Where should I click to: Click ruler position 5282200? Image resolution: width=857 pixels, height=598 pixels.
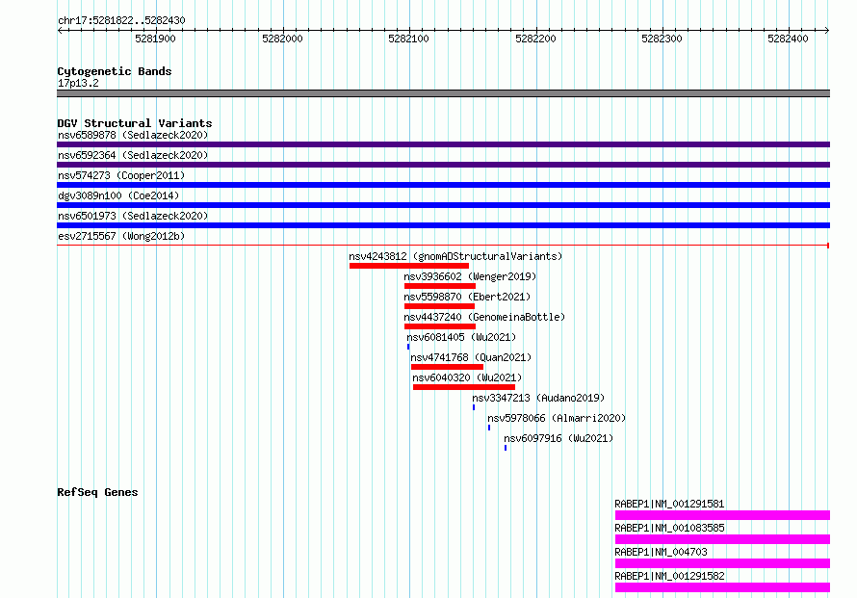point(535,39)
